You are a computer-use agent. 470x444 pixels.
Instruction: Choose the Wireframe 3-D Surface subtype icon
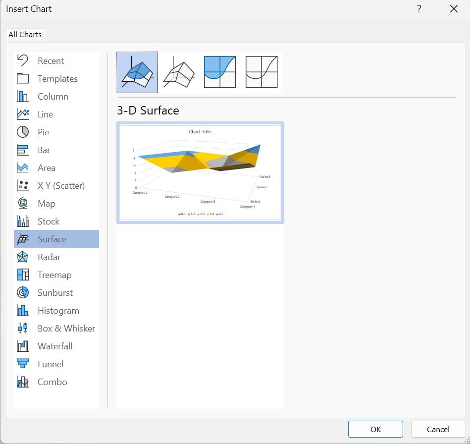(x=179, y=72)
